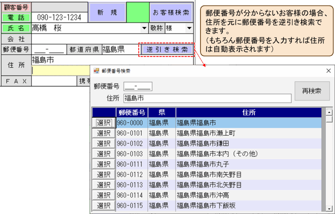The image size is (335, 214).
Task: Click the phone number field 090-123-1234
Action: (x=60, y=17)
